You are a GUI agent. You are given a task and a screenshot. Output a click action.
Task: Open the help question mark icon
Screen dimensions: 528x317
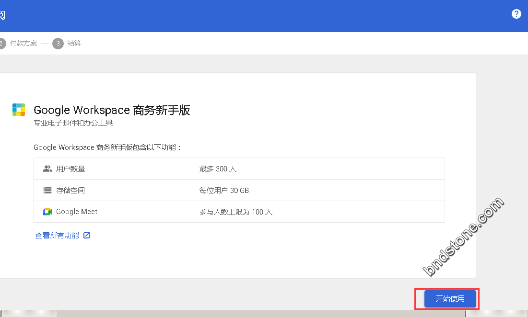point(516,14)
